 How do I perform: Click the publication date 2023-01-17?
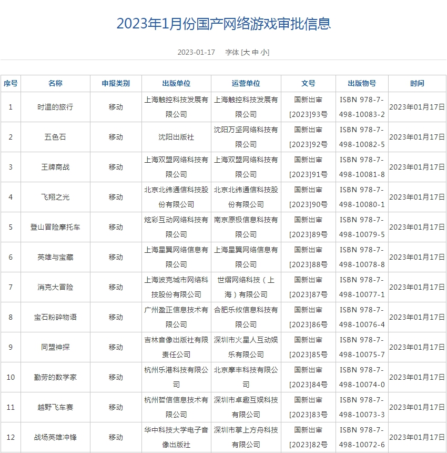click(196, 52)
